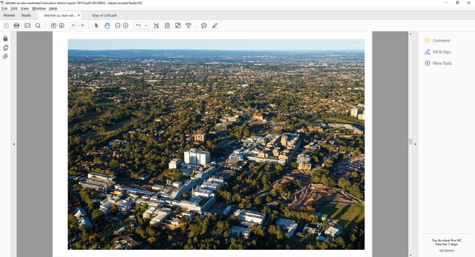Switch to full screen mode icon

pos(178,26)
